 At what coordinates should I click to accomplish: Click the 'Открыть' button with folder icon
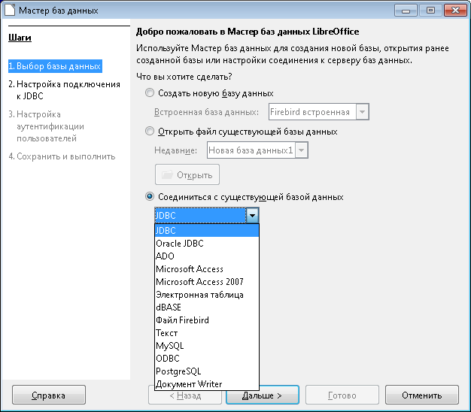[187, 174]
